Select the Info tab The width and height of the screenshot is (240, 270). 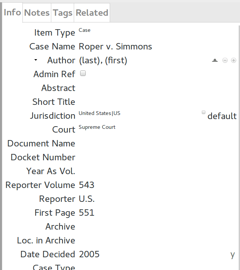12,12
